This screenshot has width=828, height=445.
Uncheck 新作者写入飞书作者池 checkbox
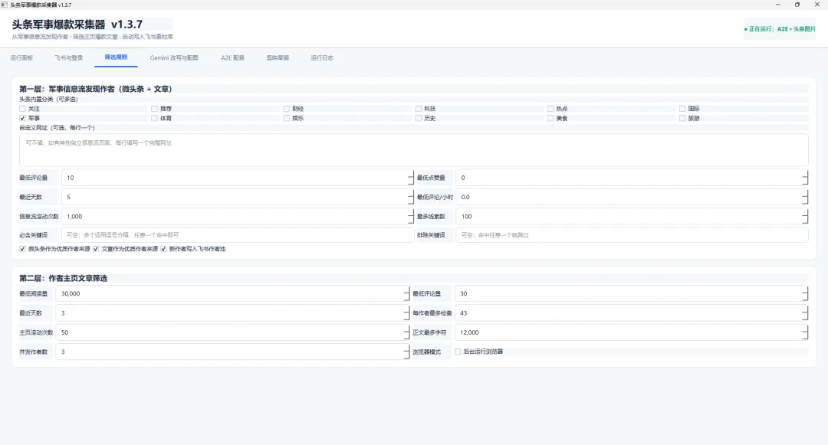164,249
